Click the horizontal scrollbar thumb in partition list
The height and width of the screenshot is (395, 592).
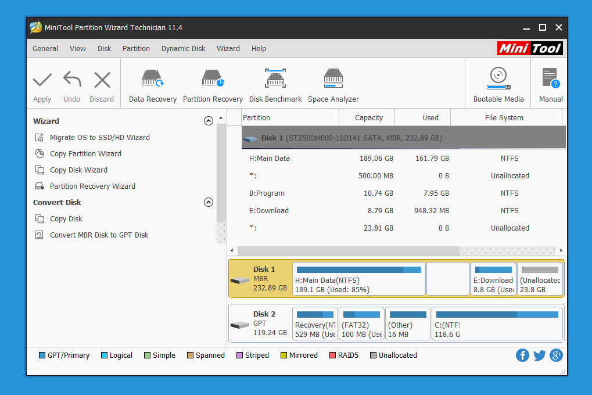[x=348, y=251]
